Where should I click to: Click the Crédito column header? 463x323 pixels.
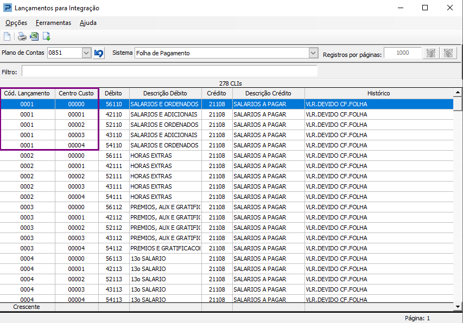tap(217, 93)
